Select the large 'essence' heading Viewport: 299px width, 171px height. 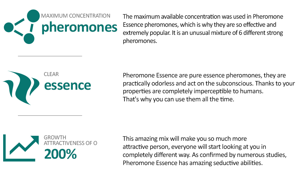68,85
